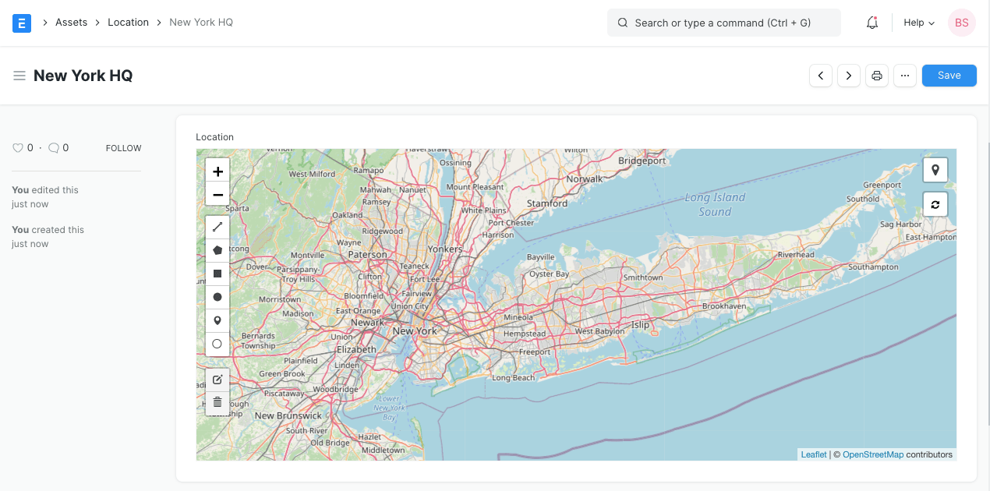Select the polygon drawing tool
Viewport: 990px width, 491px height.
point(217,250)
